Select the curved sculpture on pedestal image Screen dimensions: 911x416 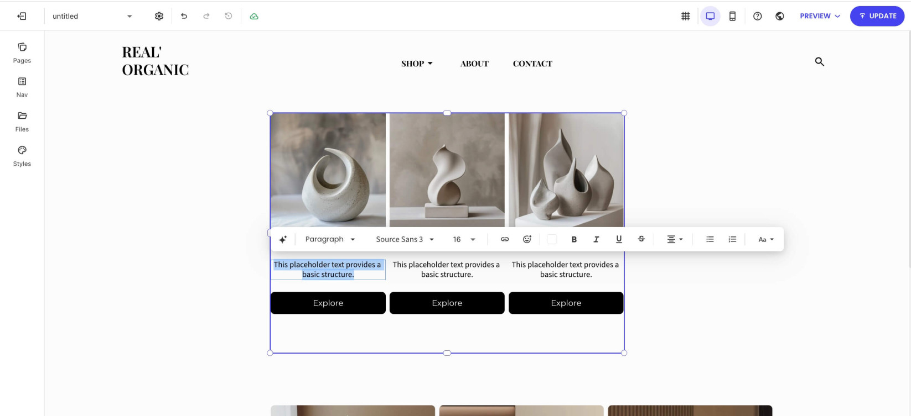(x=447, y=170)
